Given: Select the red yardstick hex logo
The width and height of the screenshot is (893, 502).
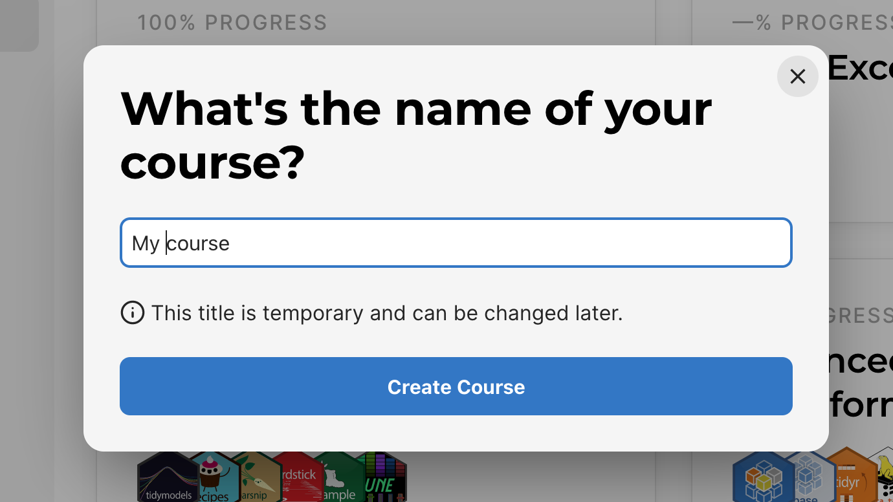Looking at the screenshot, I should tap(296, 477).
